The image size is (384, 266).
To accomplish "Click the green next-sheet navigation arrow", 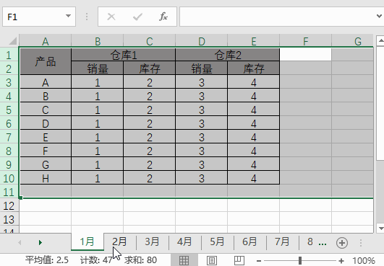I will tap(40, 242).
